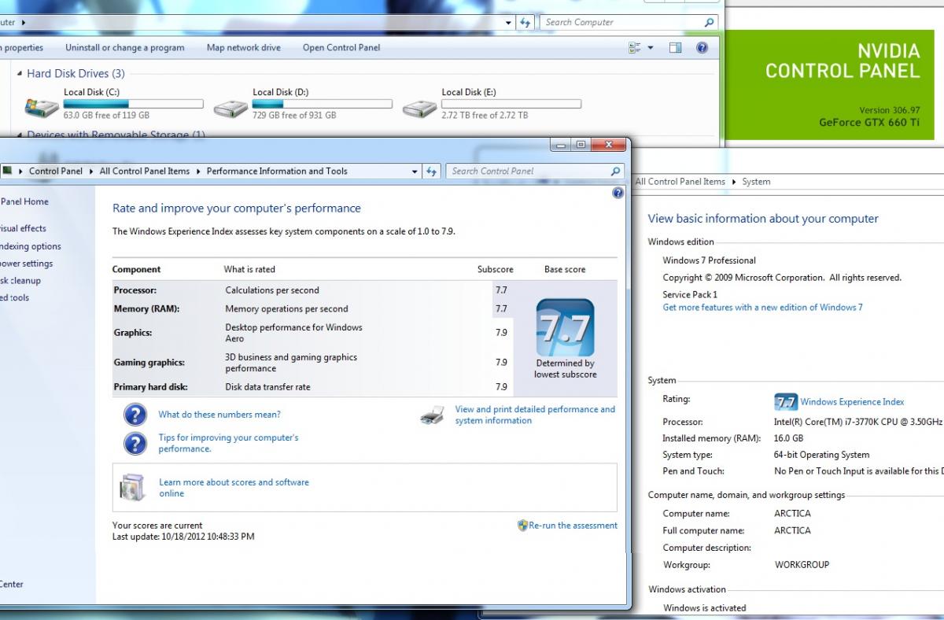Click the magnifier in Search Control Panel box

[x=615, y=171]
